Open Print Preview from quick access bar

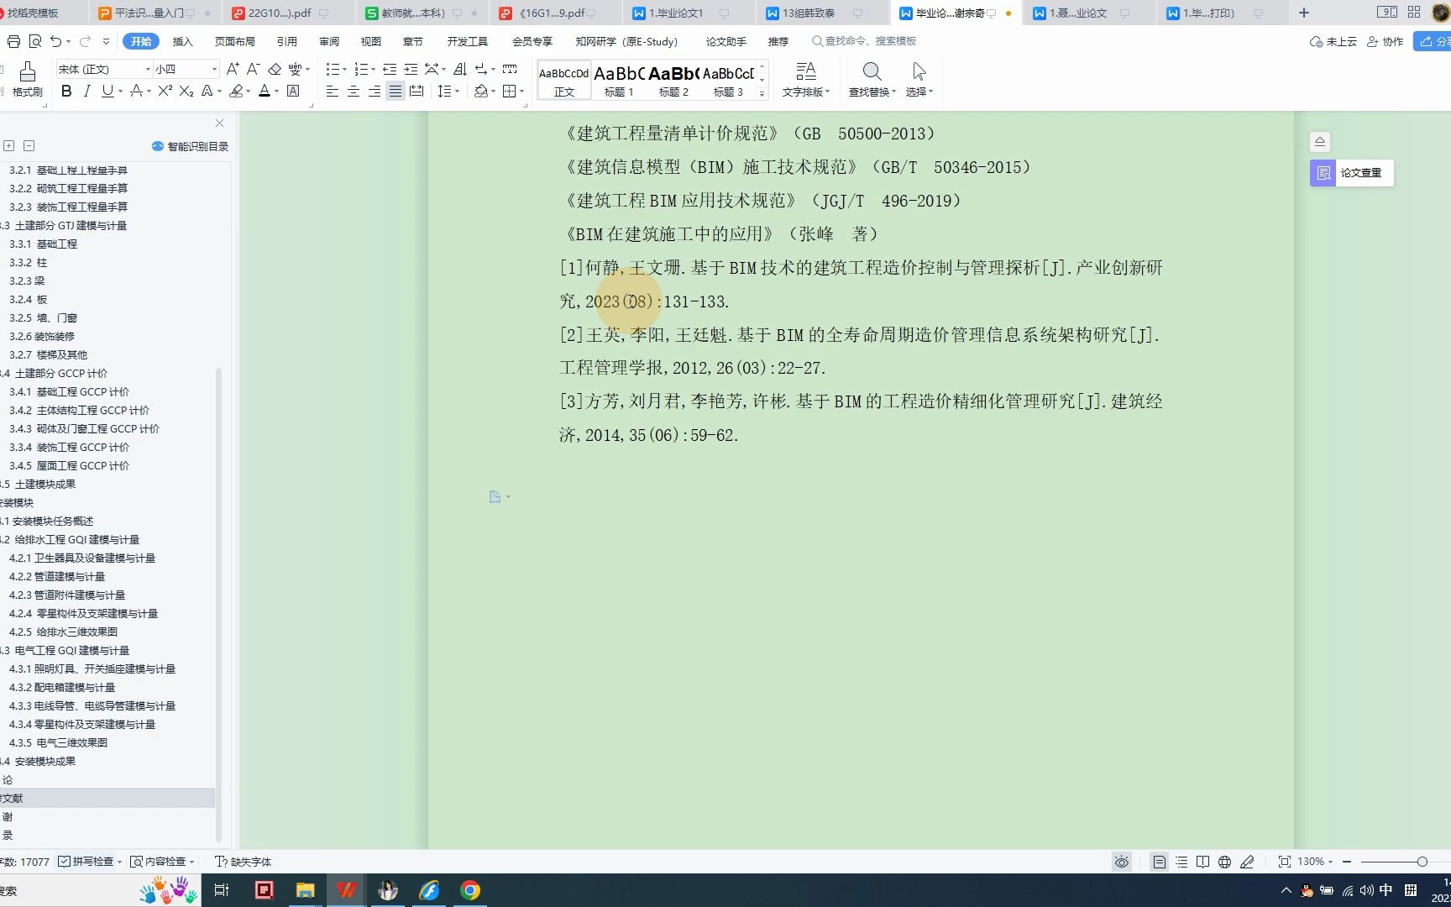[x=34, y=41]
